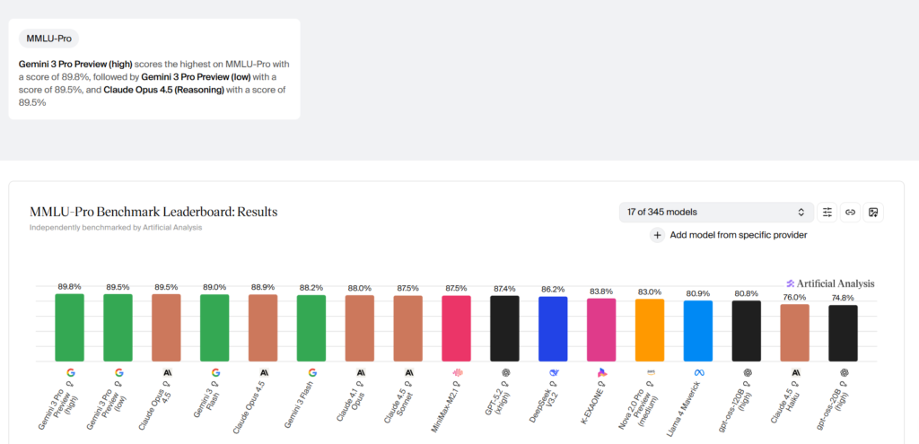Click the MiniMax logo below its bar
The width and height of the screenshot is (919, 444).
tap(456, 371)
